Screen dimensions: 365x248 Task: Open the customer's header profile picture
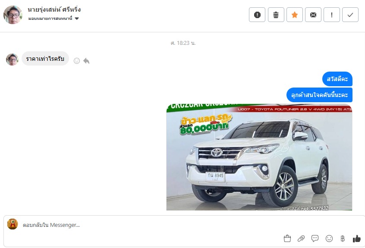click(13, 15)
